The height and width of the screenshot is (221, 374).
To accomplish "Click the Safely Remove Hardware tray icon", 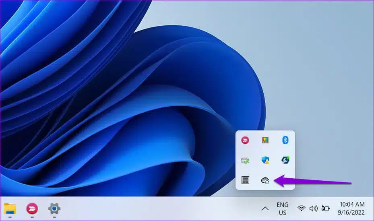I will (245, 160).
